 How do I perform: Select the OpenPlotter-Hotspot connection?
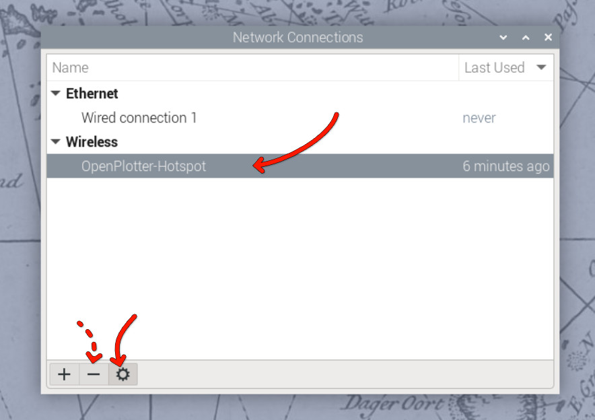pyautogui.click(x=300, y=166)
